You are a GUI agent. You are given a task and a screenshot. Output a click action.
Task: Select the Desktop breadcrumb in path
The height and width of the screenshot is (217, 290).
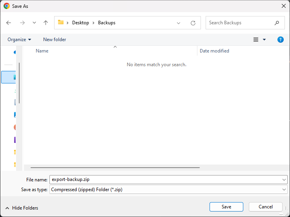pyautogui.click(x=80, y=23)
